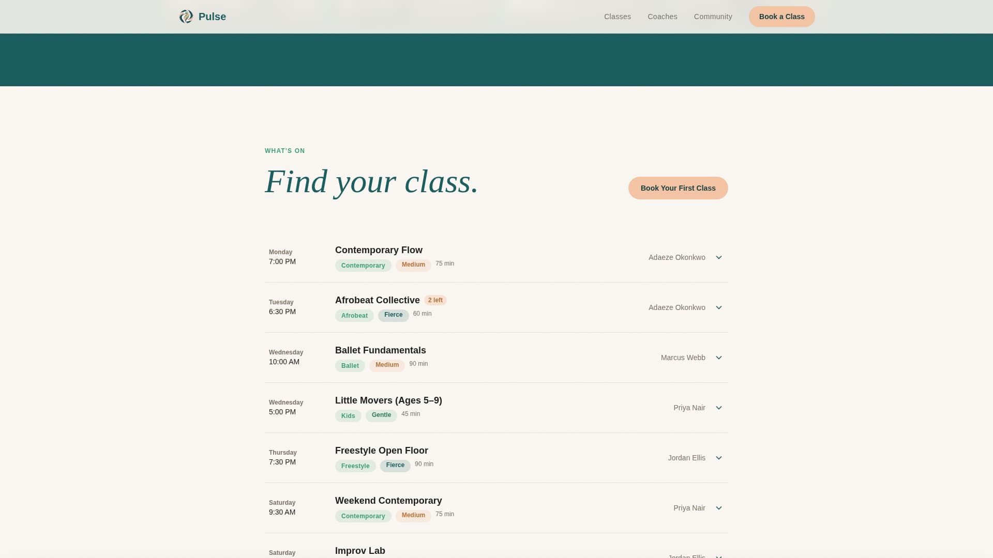Click the Pulse brand name link
993x558 pixels.
[x=212, y=17]
